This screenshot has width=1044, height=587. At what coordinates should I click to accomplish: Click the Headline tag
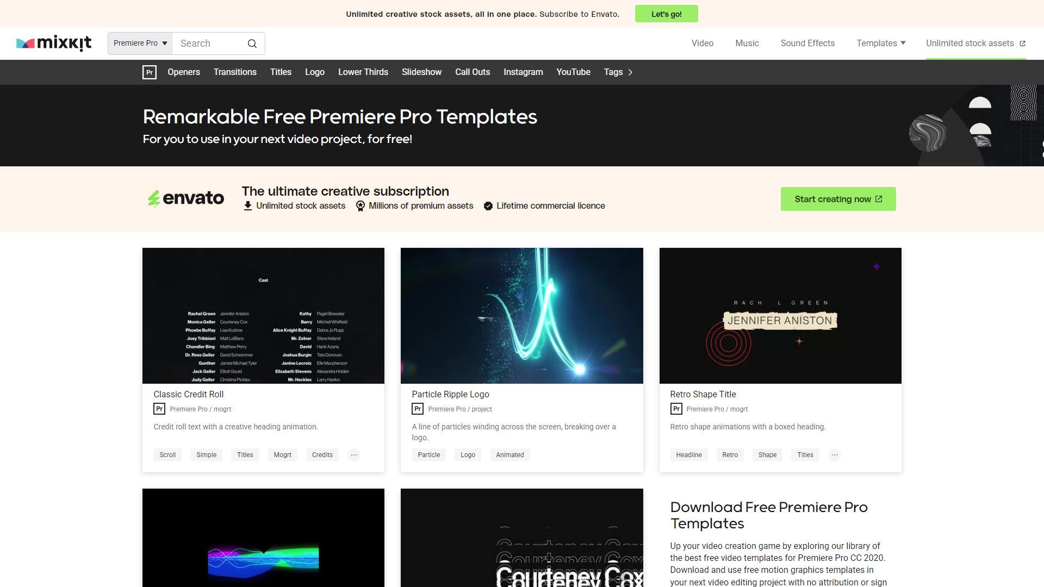(x=689, y=455)
